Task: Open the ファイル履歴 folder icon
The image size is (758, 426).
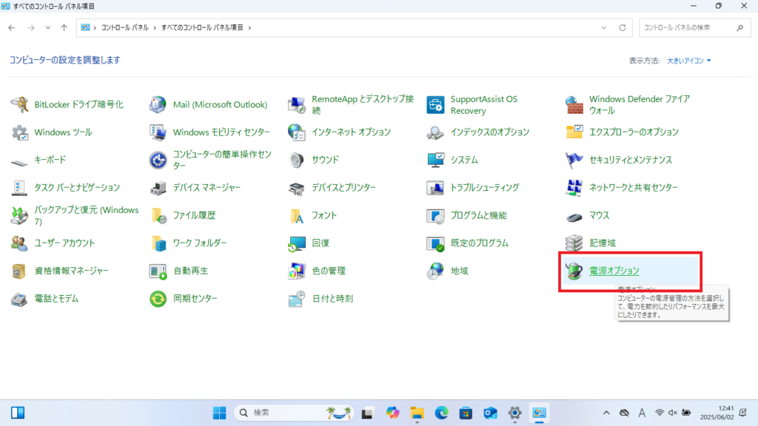Action: [158, 215]
